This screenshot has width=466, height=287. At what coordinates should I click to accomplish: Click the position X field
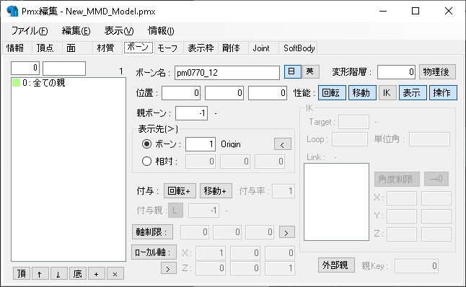181,93
